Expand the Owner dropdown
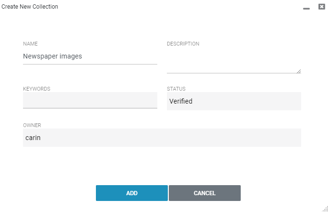 coord(162,138)
